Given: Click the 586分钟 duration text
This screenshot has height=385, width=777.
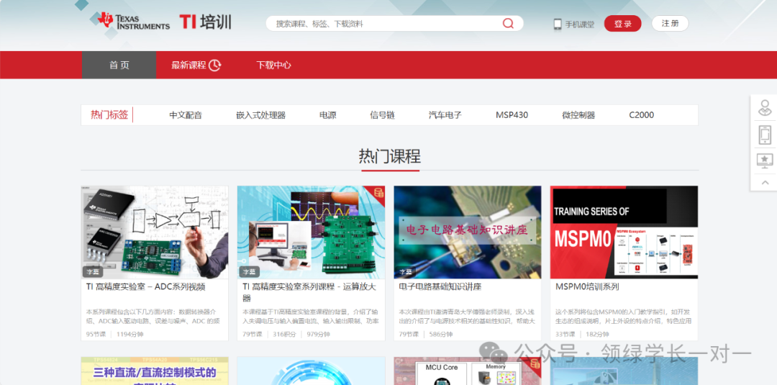Looking at the screenshot, I should pyautogui.click(x=440, y=334).
